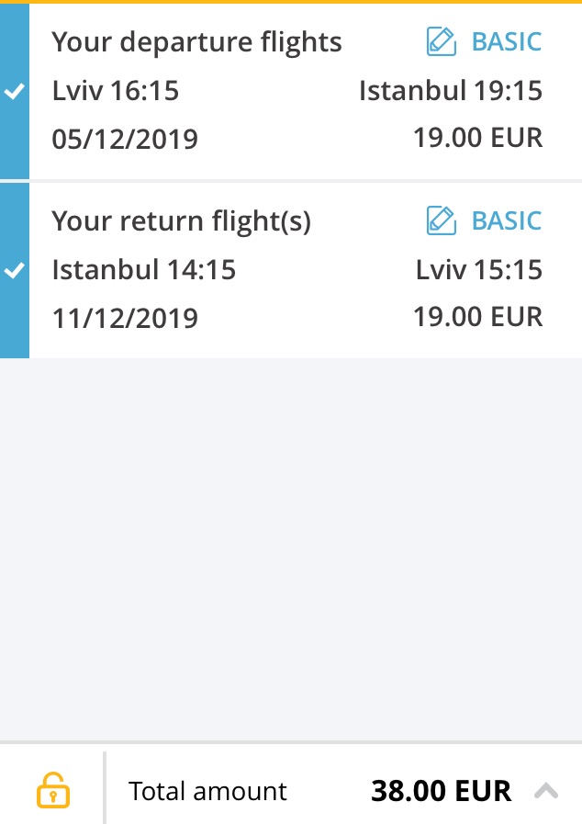Image resolution: width=582 pixels, height=824 pixels.
Task: Click the BASIC fare link for departure
Action: (507, 41)
